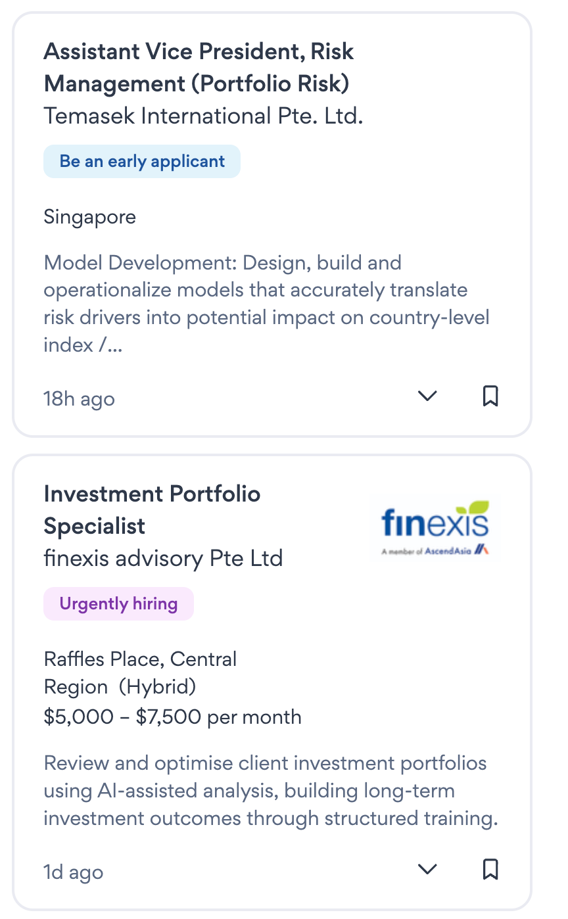Save the Investment Portfolio Specialist job
Viewport: 568px width, 919px height.
tap(490, 869)
